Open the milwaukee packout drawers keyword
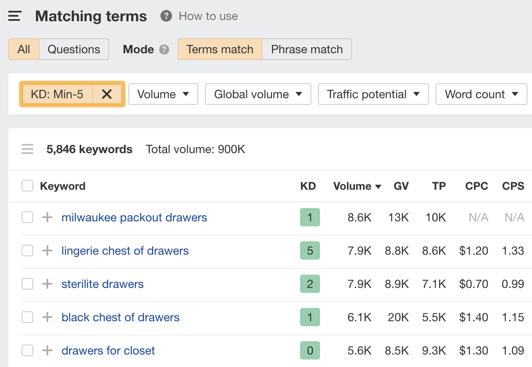Image resolution: width=532 pixels, height=367 pixels. [134, 217]
